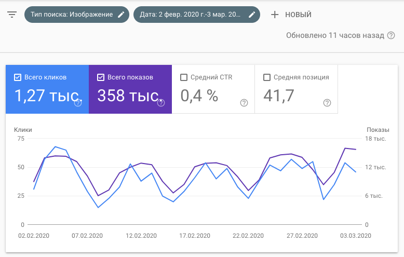Image resolution: width=404 pixels, height=257 pixels.
Task: Click help icon in 'Всего показов' card
Action: click(161, 103)
